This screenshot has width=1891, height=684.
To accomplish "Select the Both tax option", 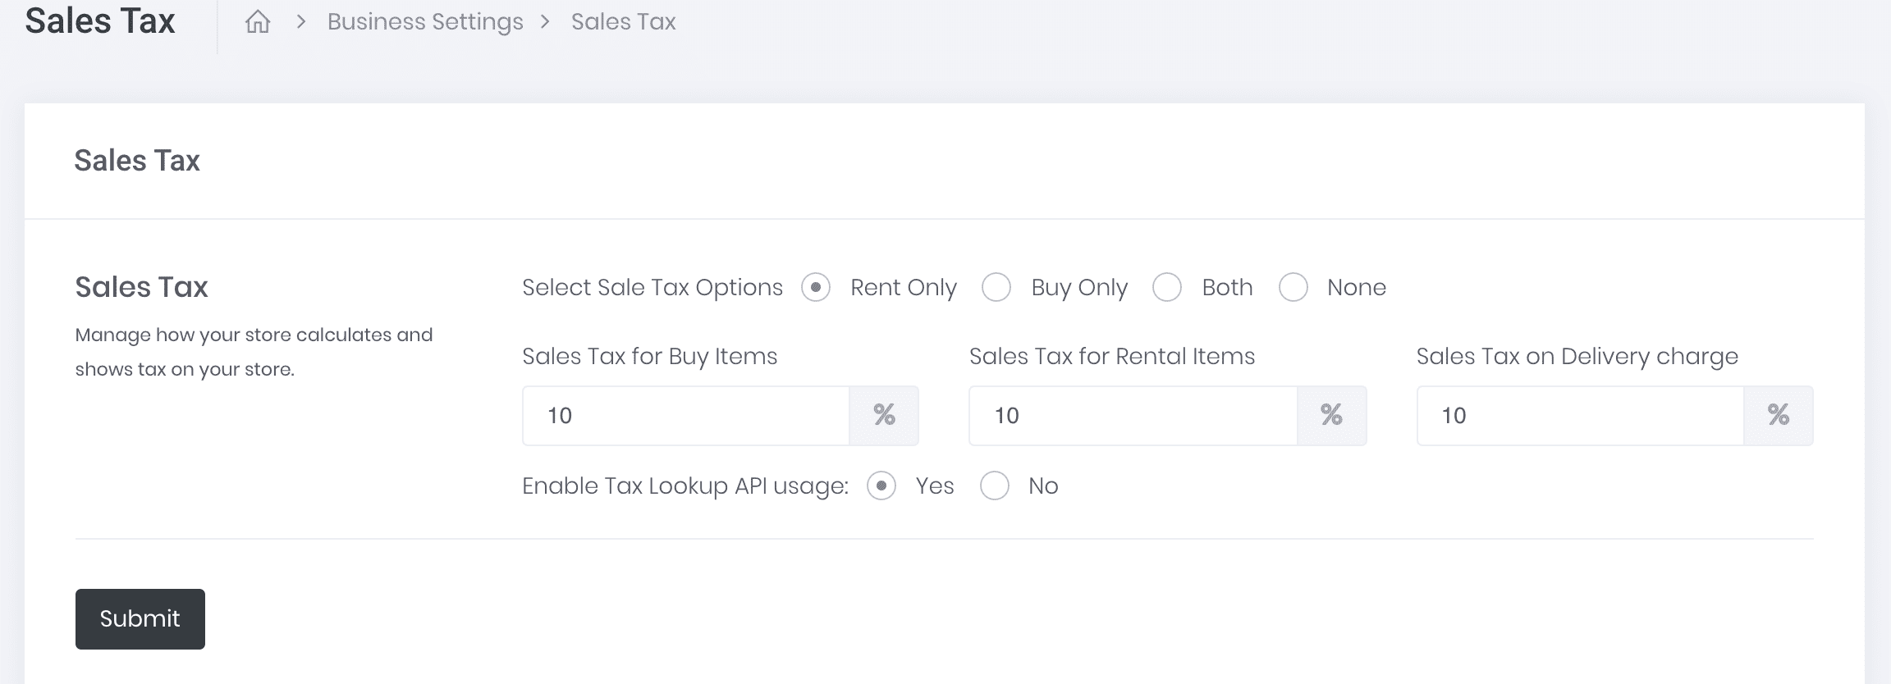I will click(x=1167, y=288).
